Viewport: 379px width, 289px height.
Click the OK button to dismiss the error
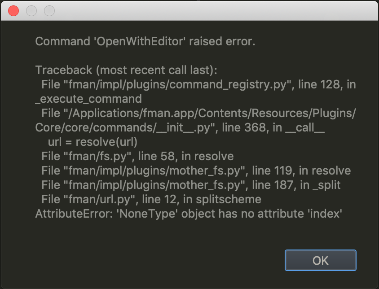click(x=320, y=260)
